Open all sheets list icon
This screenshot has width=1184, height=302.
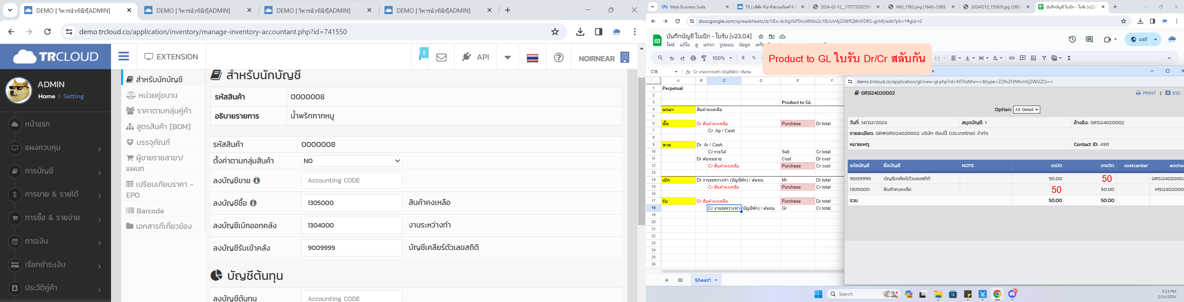(x=680, y=280)
